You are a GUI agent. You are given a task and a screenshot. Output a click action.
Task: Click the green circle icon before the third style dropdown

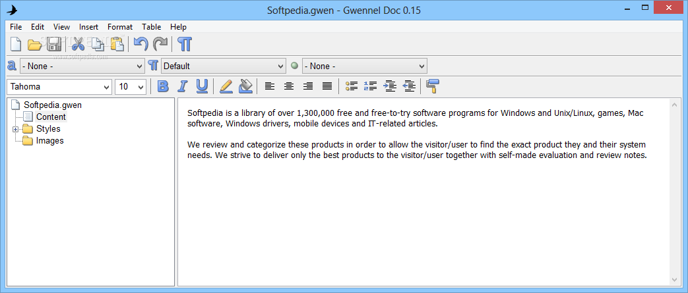pyautogui.click(x=294, y=66)
